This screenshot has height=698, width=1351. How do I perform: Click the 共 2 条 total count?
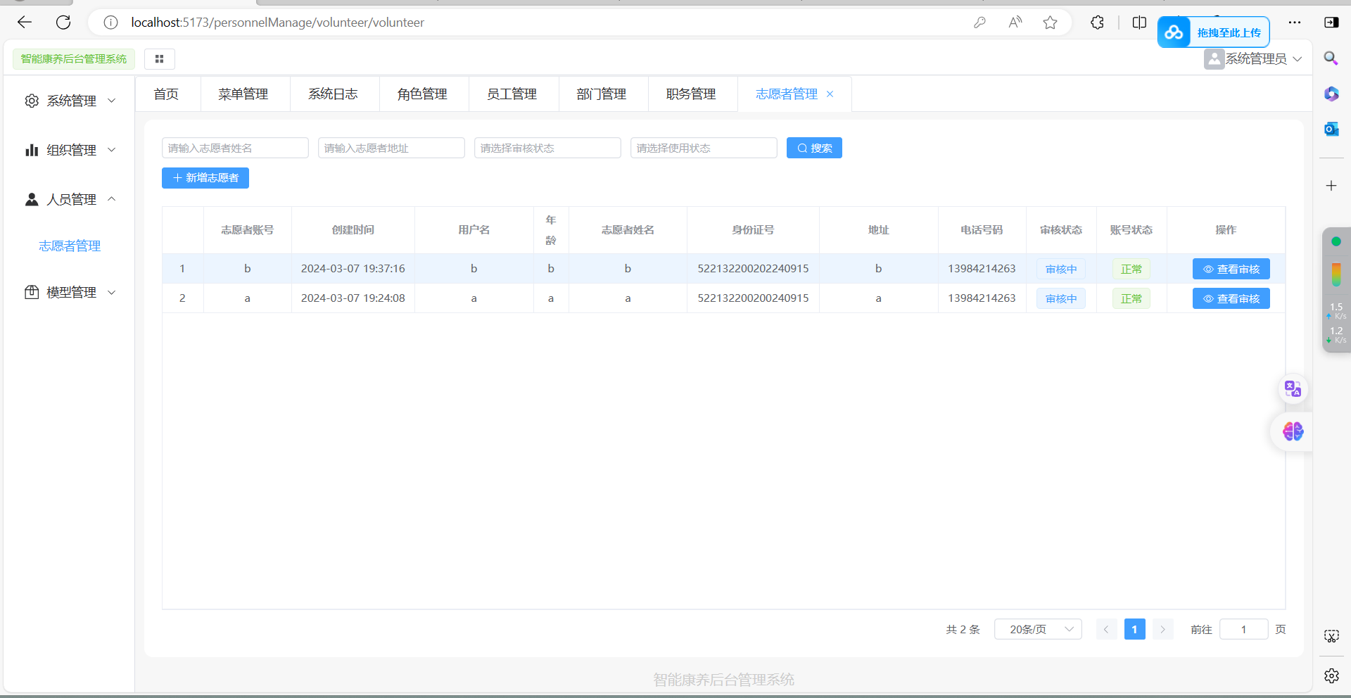963,629
